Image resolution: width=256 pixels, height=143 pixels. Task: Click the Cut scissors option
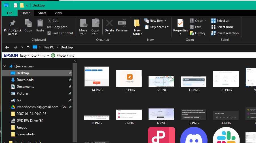tap(52, 21)
